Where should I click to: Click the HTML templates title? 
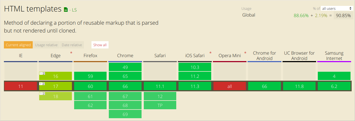coord(33,9)
